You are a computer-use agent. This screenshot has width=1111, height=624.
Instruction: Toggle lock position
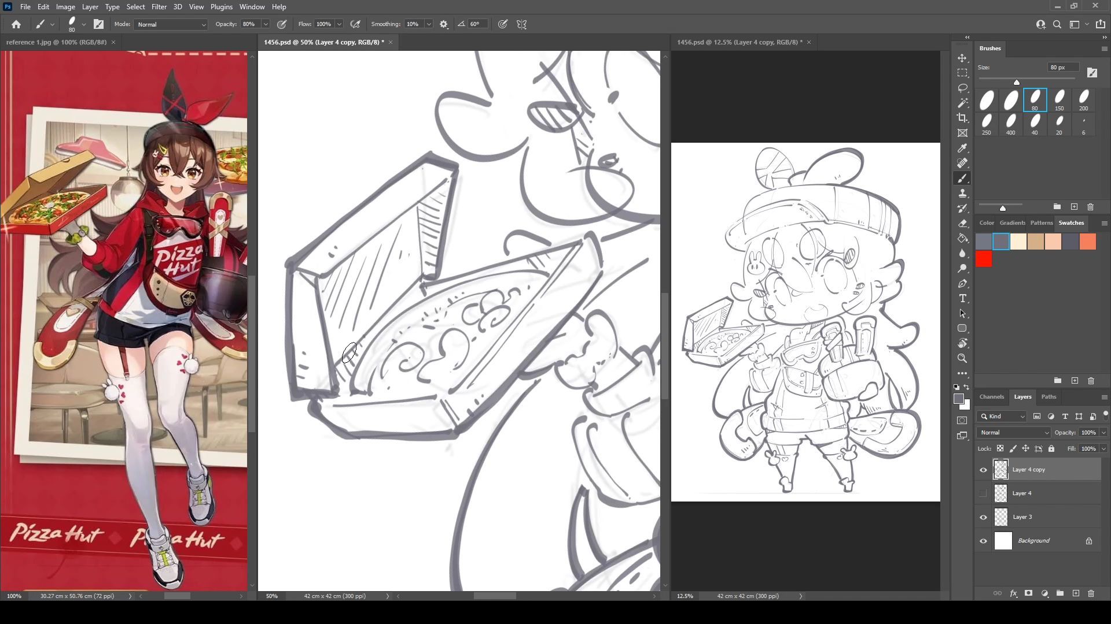coord(1025,448)
